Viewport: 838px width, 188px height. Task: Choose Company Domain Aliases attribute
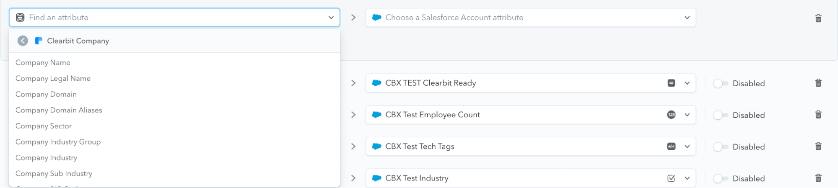59,110
